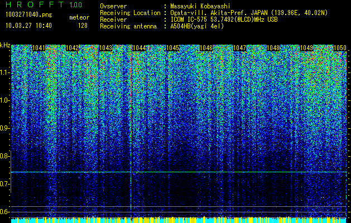Image resolution: width=351 pixels, height=223 pixels.
Task: Click the Receiving Location field label
Action: click(x=130, y=13)
